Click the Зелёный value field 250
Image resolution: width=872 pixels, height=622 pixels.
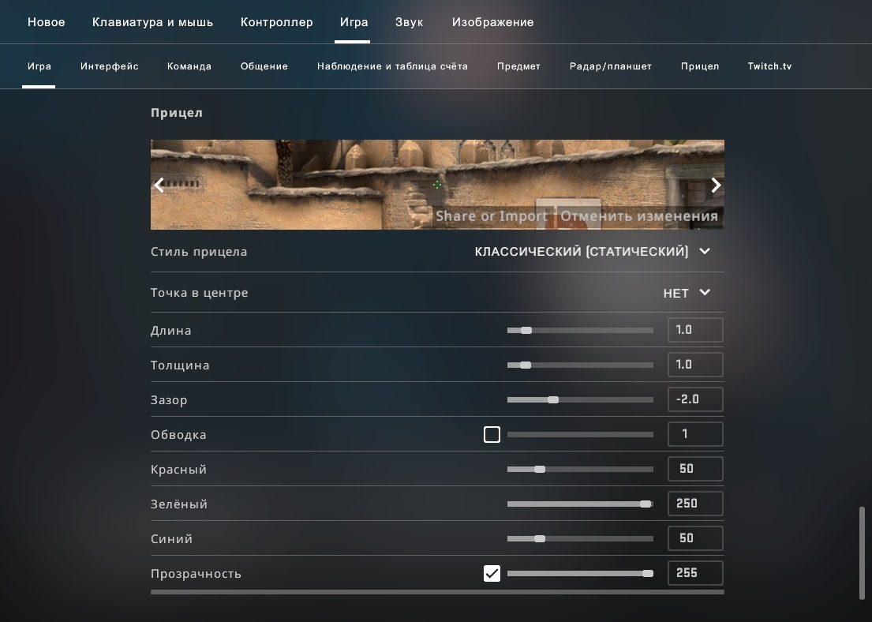coord(695,504)
